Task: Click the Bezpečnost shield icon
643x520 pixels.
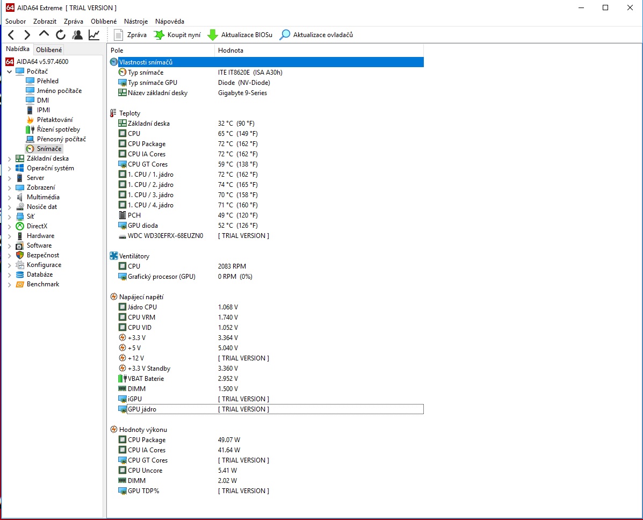Action: coord(20,255)
